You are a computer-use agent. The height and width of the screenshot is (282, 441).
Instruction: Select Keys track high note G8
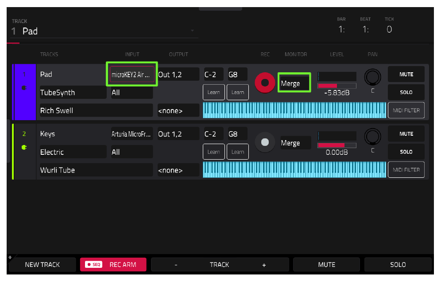(x=238, y=134)
